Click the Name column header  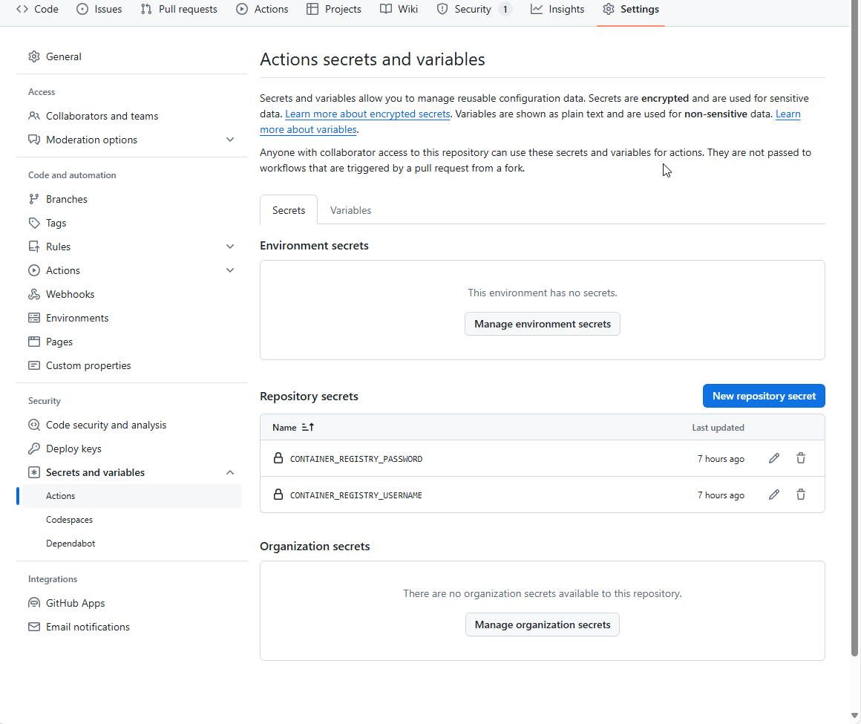(284, 428)
